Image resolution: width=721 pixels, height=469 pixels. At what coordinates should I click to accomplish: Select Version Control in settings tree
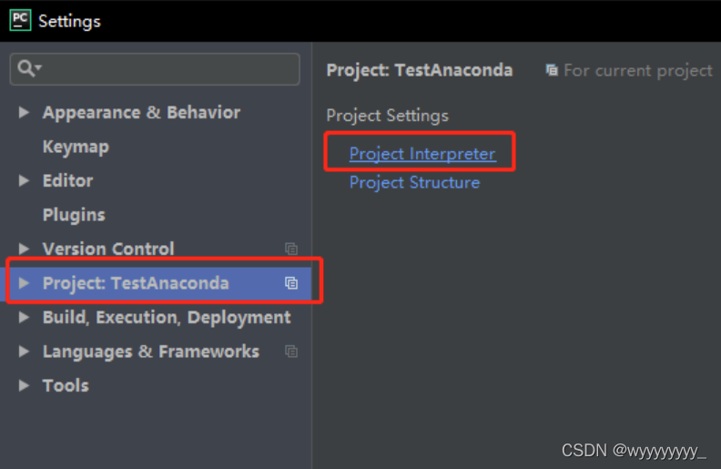click(108, 249)
